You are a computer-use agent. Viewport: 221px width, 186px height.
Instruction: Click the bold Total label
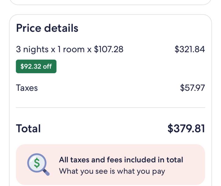pos(28,129)
